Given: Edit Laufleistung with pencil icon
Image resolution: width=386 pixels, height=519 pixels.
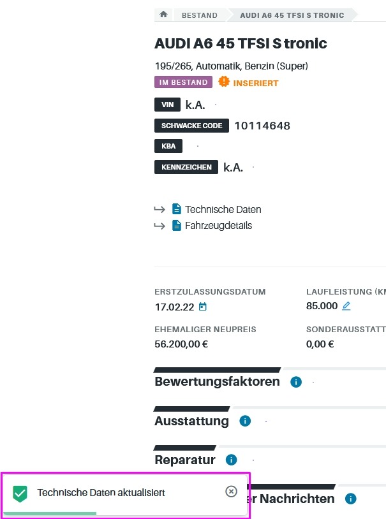Looking at the screenshot, I should point(346,306).
